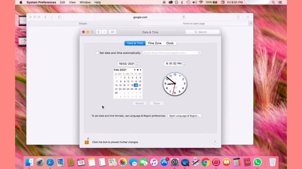Click the Save button
The height and width of the screenshot is (169, 302).
157,103
